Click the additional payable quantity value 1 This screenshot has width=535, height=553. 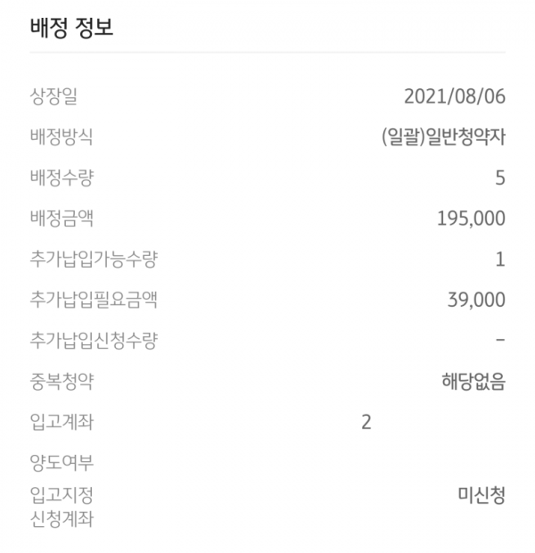[501, 260]
